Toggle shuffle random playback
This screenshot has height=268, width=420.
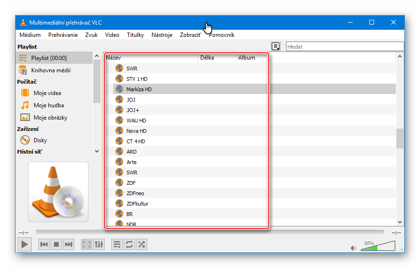click(x=141, y=244)
